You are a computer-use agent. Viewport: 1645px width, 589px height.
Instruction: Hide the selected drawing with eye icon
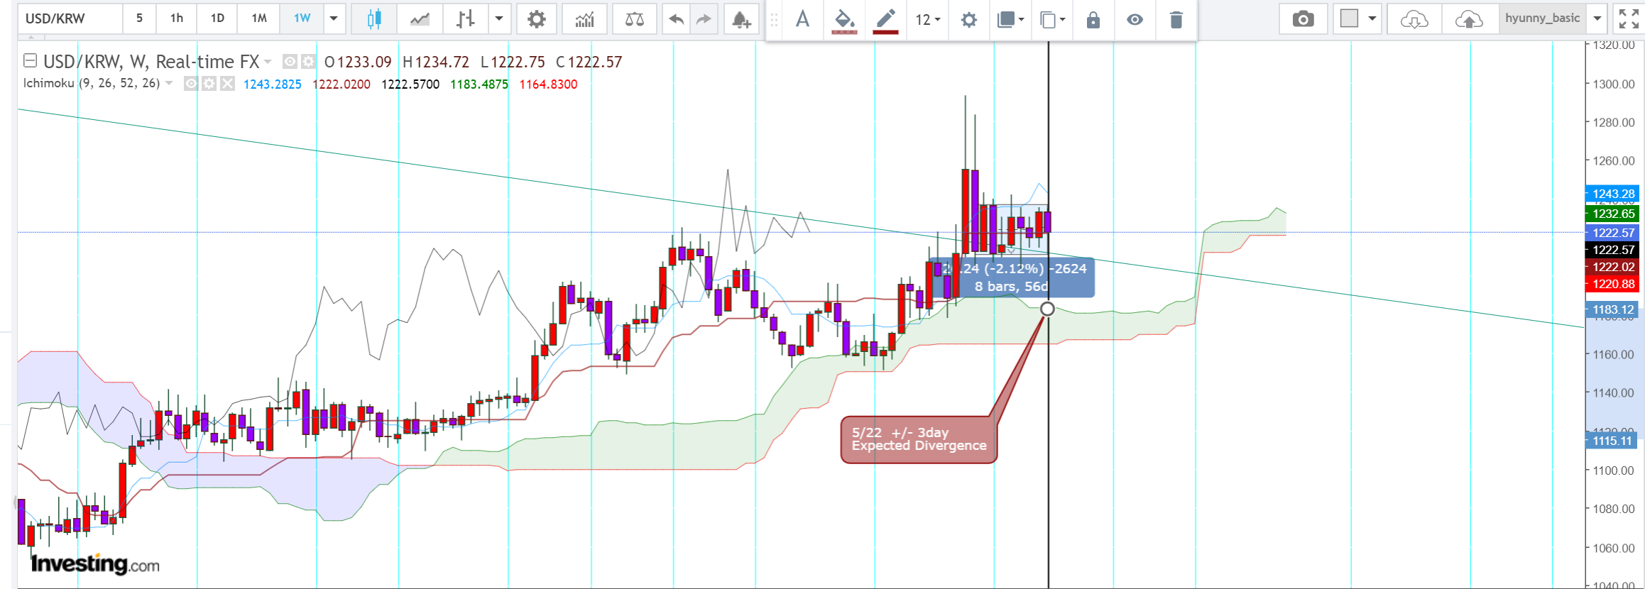pyautogui.click(x=1135, y=20)
